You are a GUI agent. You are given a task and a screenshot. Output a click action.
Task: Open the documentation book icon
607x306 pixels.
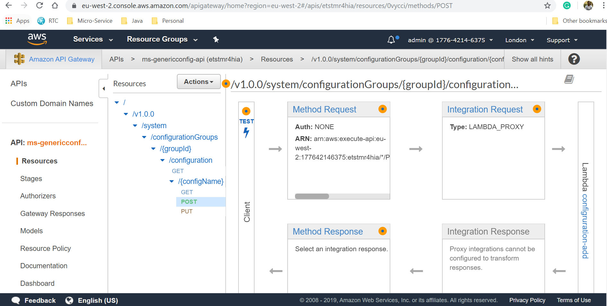tap(569, 79)
